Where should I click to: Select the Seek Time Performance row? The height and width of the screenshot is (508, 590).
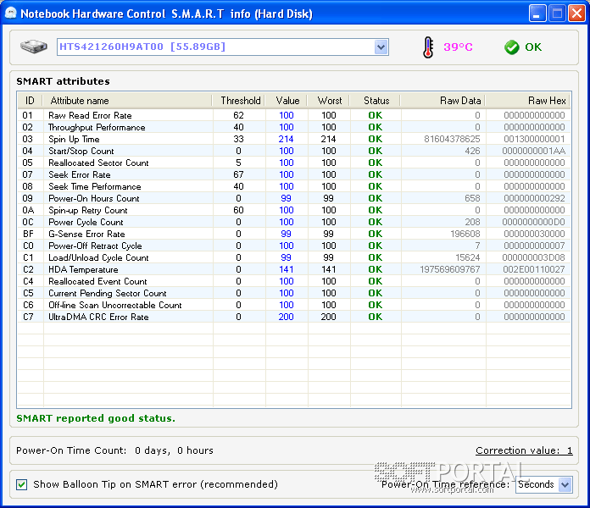(x=294, y=186)
